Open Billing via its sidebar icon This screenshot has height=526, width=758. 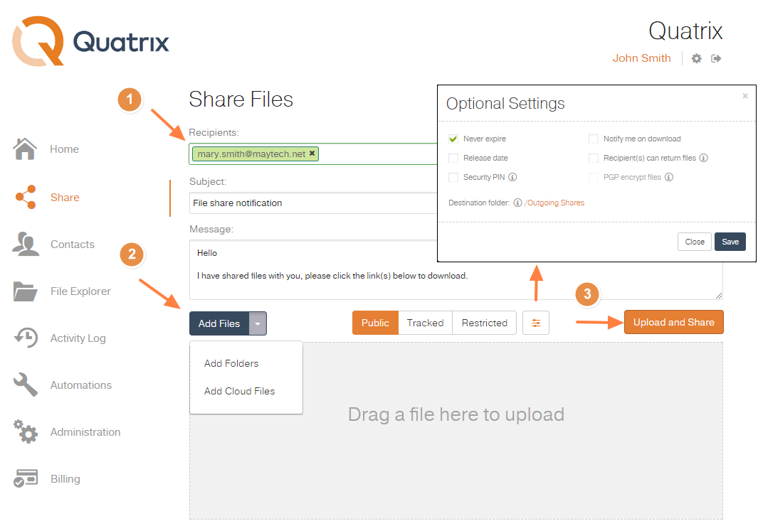(25, 478)
